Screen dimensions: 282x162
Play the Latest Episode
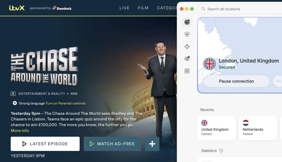[45, 144]
